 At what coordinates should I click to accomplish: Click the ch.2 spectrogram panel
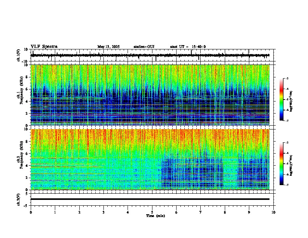tap(150, 159)
